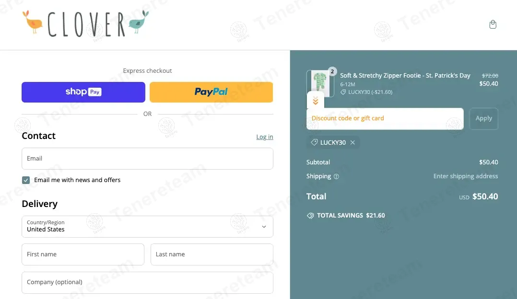This screenshot has height=299, width=517.
Task: Click the Discount code or gift card field
Action: click(x=385, y=118)
